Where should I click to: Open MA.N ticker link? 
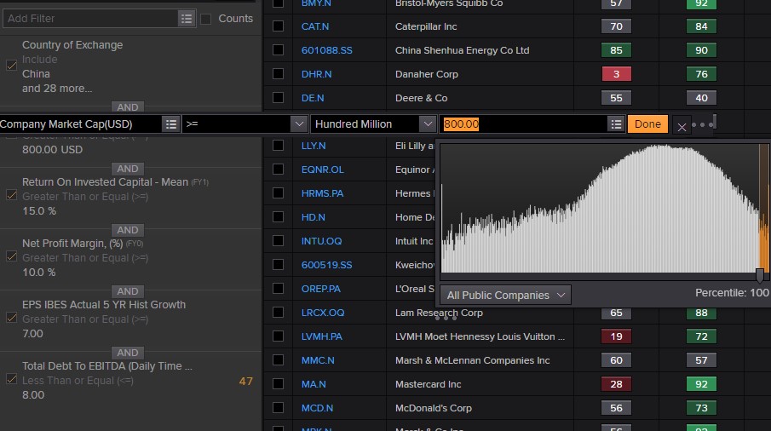tap(314, 384)
